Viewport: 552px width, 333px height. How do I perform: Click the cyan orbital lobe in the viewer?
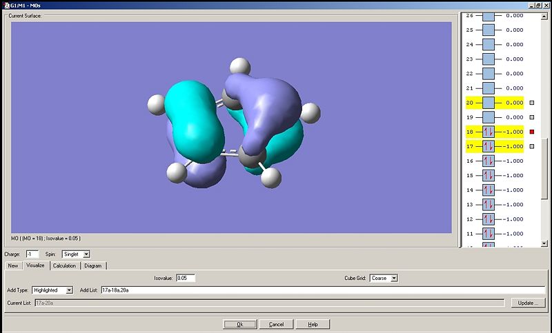click(x=194, y=123)
